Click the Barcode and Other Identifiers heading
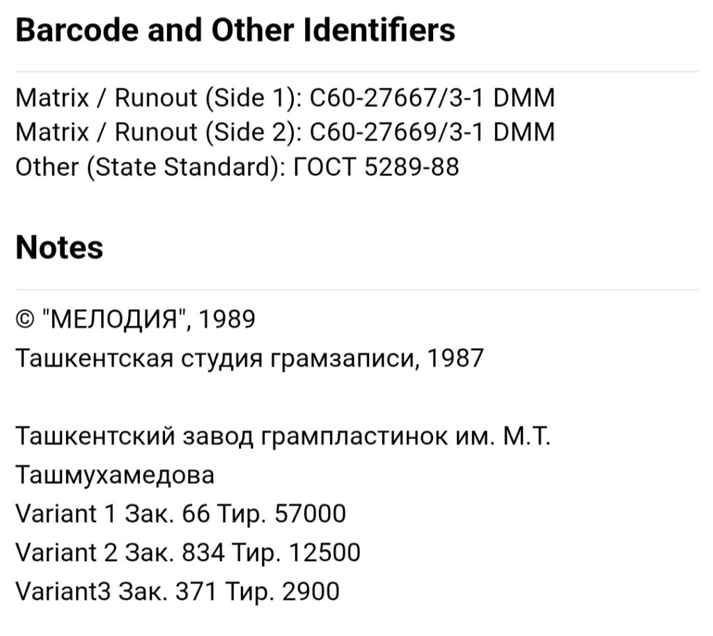The width and height of the screenshot is (713, 636). (235, 30)
